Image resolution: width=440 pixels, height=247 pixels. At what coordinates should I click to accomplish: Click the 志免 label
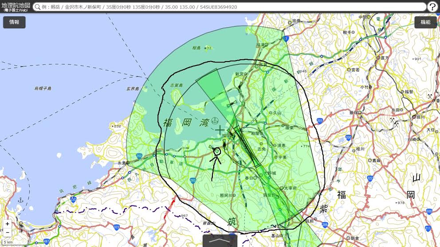(262, 149)
